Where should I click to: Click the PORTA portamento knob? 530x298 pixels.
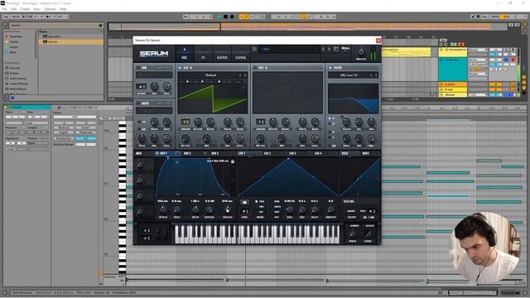point(353,233)
